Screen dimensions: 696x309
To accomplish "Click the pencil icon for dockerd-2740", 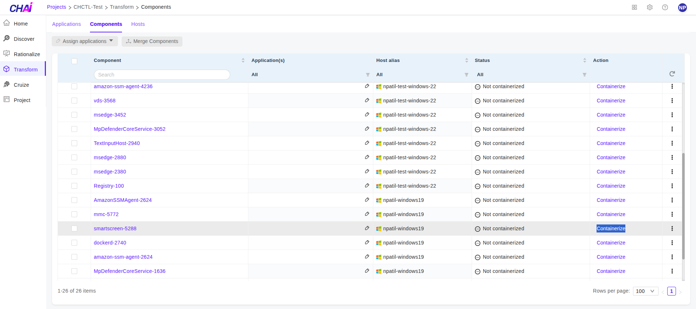I will tap(367, 243).
